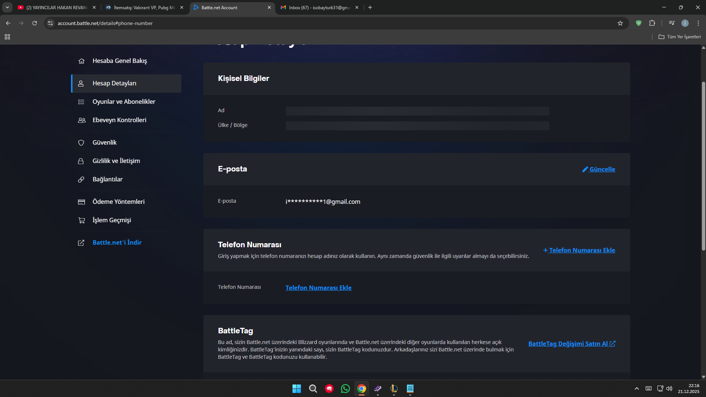Open Ödeme Yöntemleri page
The height and width of the screenshot is (397, 706).
(118, 202)
